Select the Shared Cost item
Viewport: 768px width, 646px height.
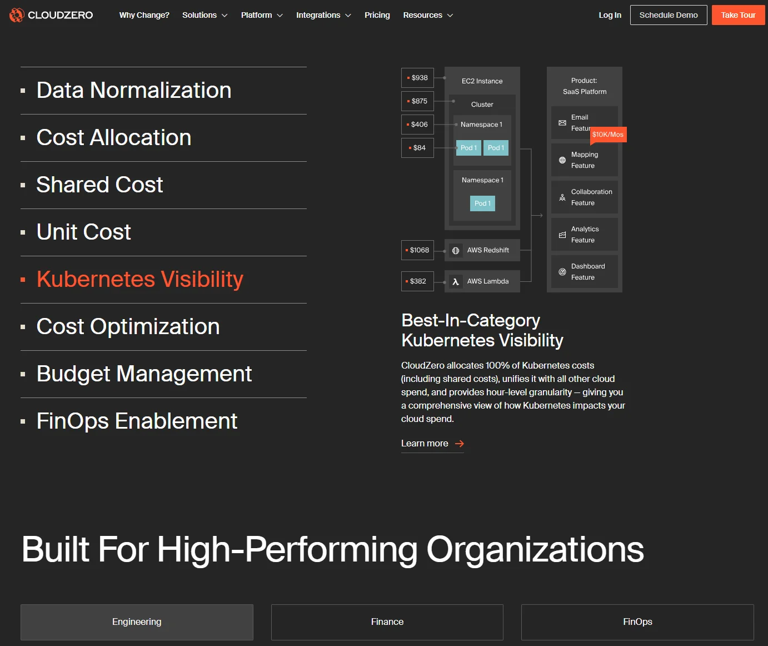163,185
